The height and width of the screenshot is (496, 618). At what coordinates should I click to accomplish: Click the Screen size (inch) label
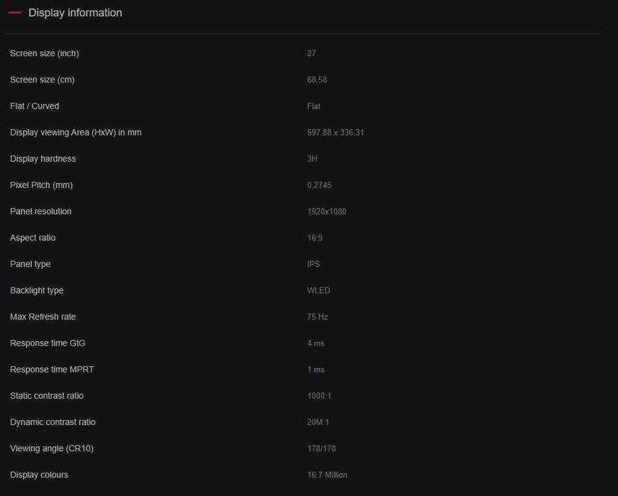click(44, 54)
